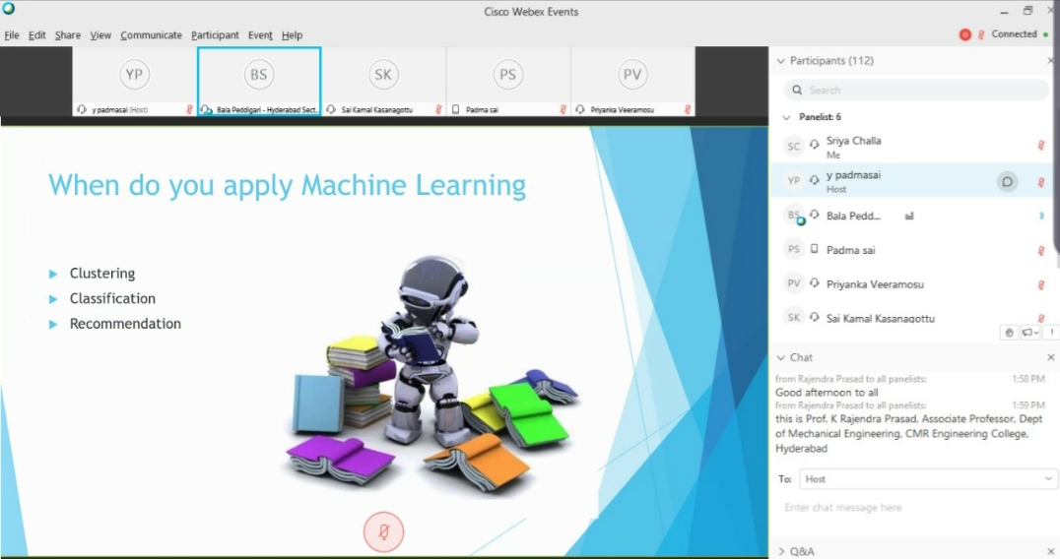This screenshot has width=1060, height=559.
Task: Open the chat recipient 'To: Host' dropdown
Action: (926, 478)
